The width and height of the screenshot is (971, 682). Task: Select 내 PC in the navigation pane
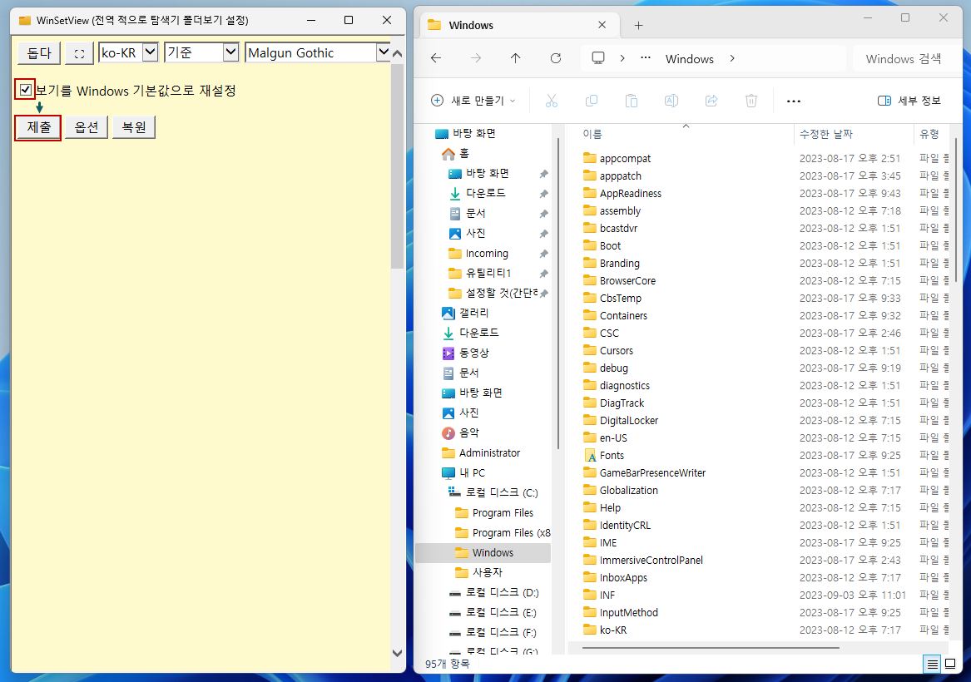pyautogui.click(x=463, y=472)
